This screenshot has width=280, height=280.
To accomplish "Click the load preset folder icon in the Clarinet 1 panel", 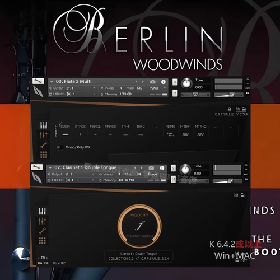I will [x=242, y=195].
